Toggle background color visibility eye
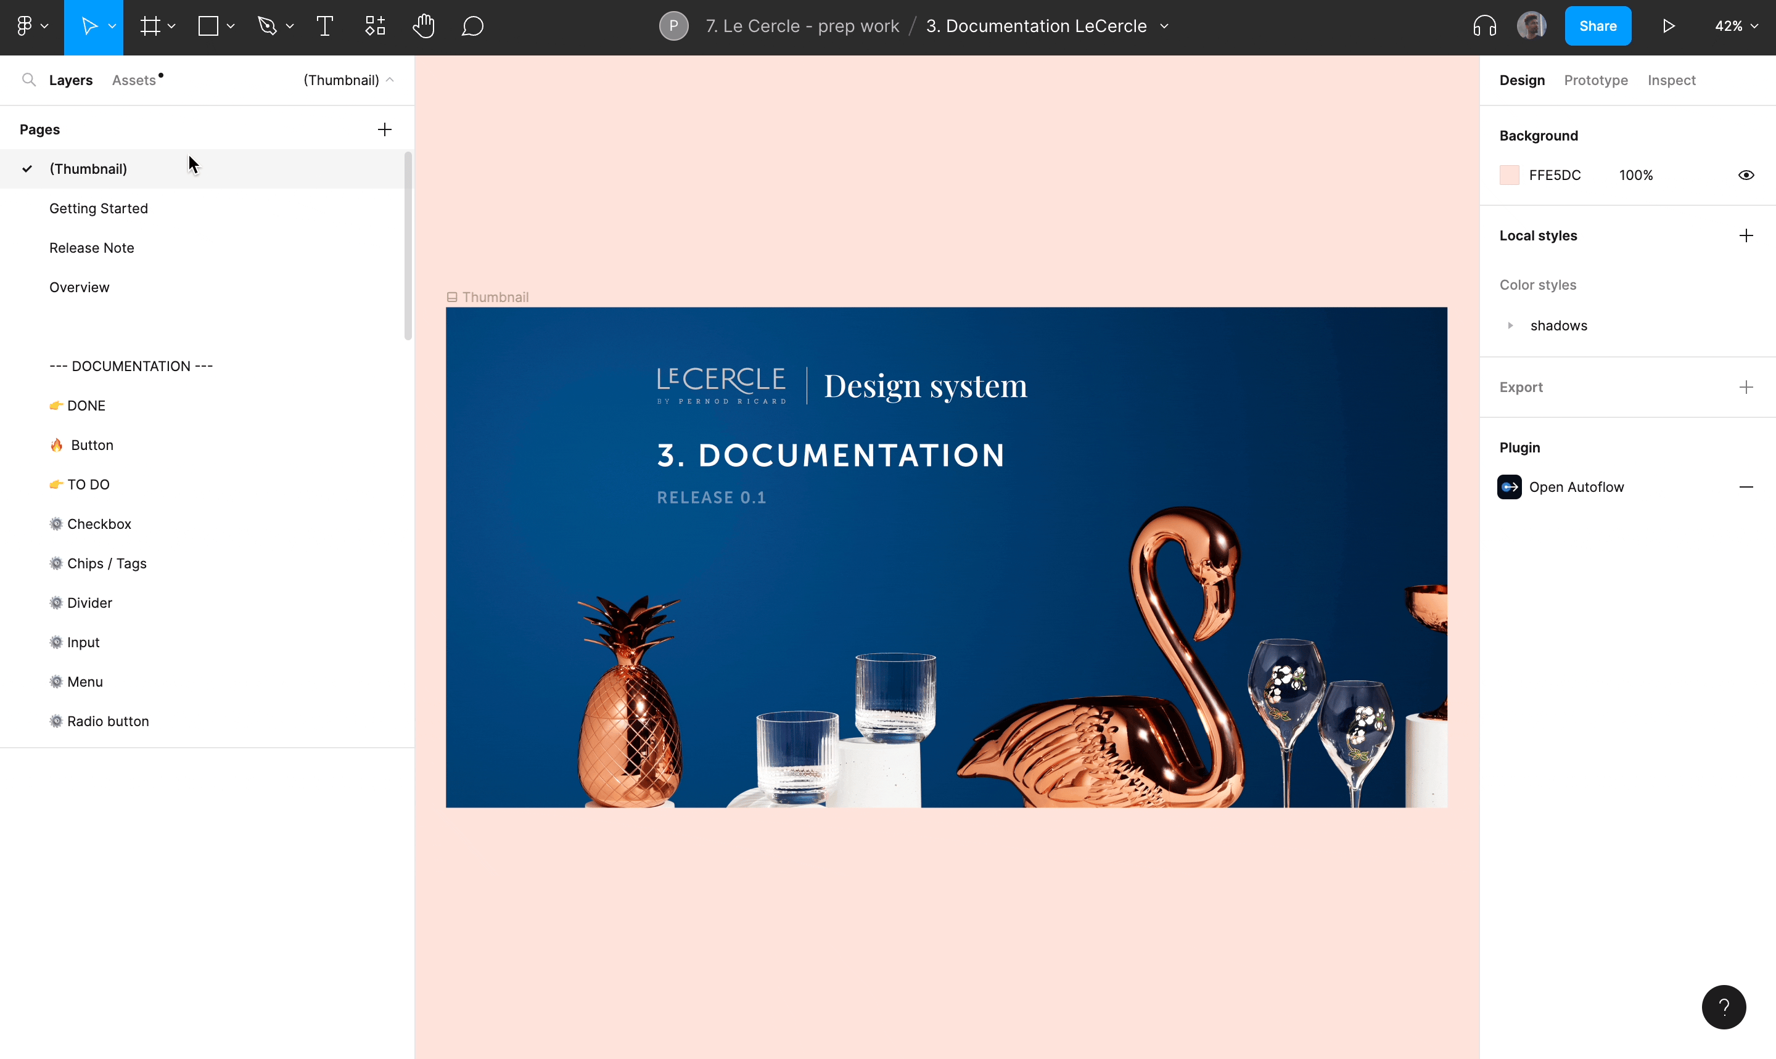Screen dimensions: 1776x1059 coord(1745,175)
